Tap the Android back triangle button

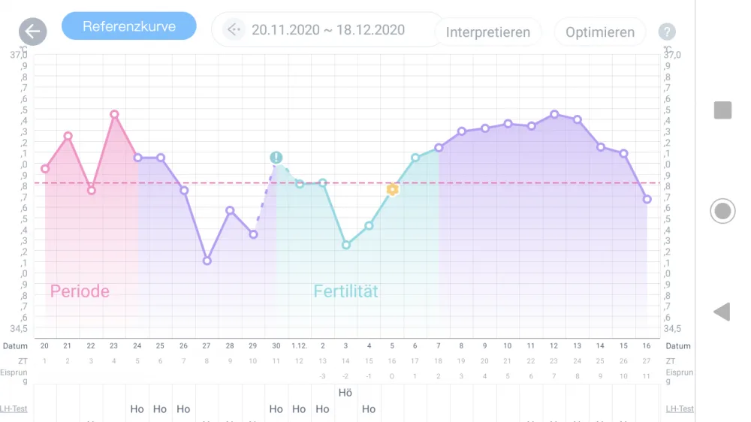click(x=722, y=312)
